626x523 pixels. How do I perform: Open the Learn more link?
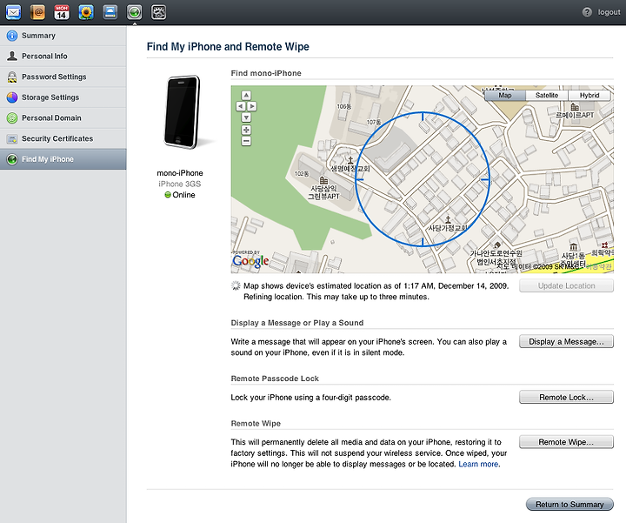pyautogui.click(x=478, y=465)
